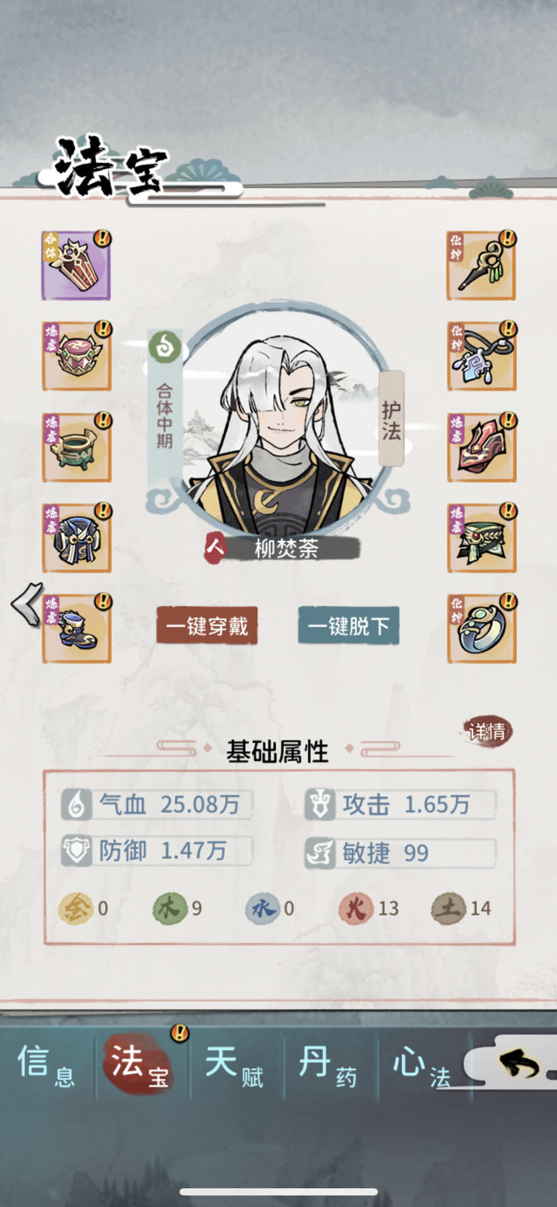The image size is (557, 1207).
Task: Open the hairpin staff artifact slot
Action: click(x=481, y=265)
